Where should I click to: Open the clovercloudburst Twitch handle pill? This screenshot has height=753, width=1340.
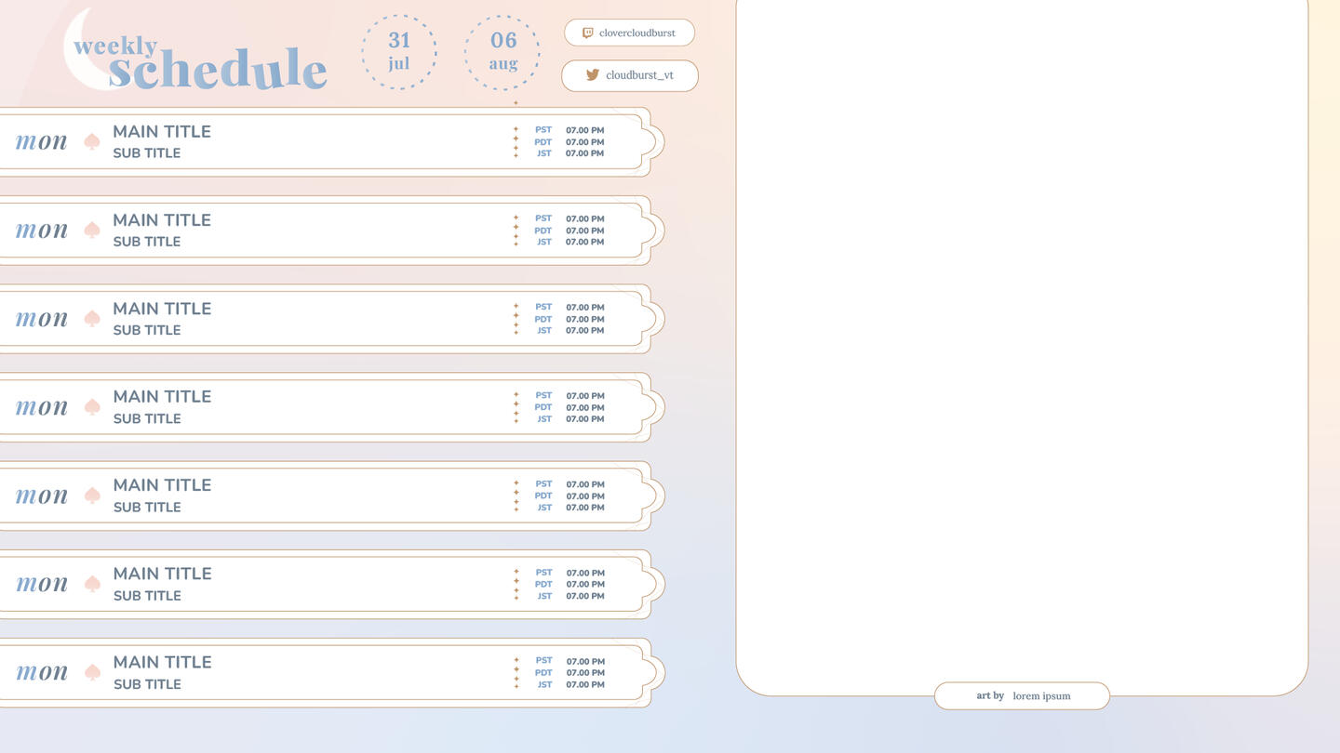(x=629, y=33)
